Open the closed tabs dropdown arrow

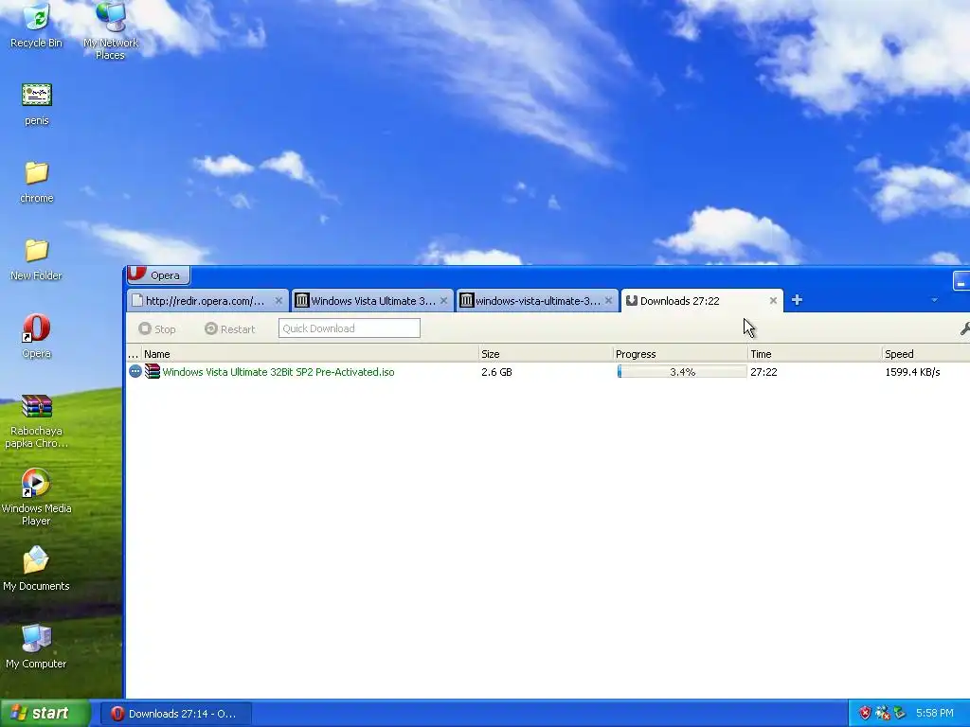(x=934, y=300)
